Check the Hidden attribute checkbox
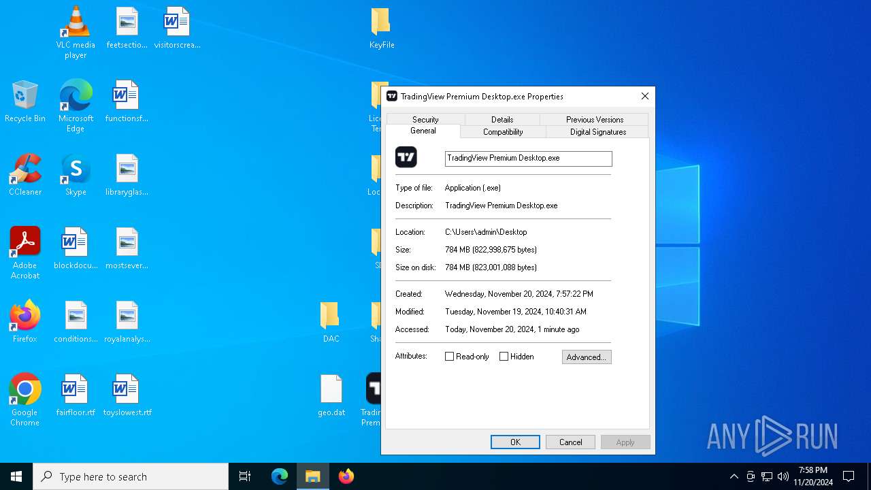This screenshot has width=871, height=490. coord(504,357)
